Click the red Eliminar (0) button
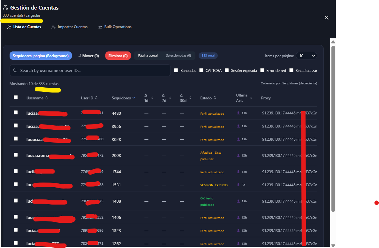The image size is (379, 248). coord(118,56)
